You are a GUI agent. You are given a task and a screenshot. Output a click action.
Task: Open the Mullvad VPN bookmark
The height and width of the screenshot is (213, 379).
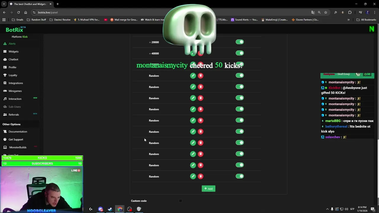[x=86, y=20]
